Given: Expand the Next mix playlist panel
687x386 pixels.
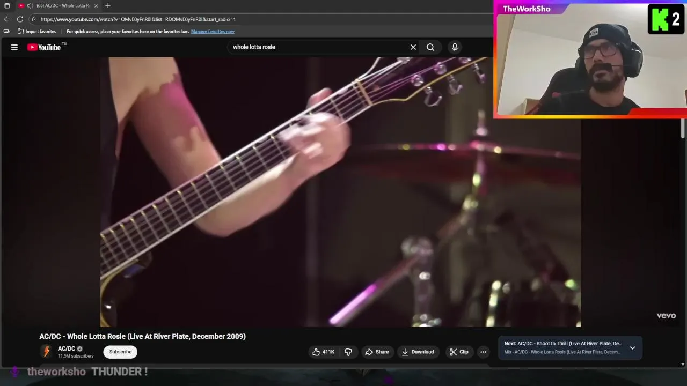Looking at the screenshot, I should pyautogui.click(x=632, y=348).
